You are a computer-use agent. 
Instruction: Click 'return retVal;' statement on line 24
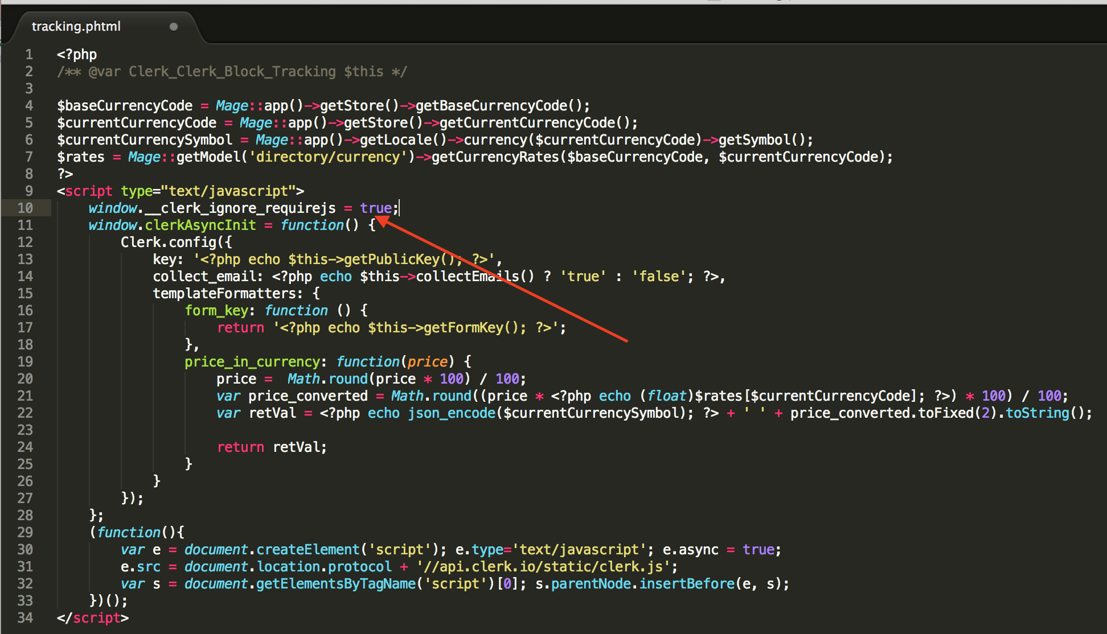(x=272, y=447)
